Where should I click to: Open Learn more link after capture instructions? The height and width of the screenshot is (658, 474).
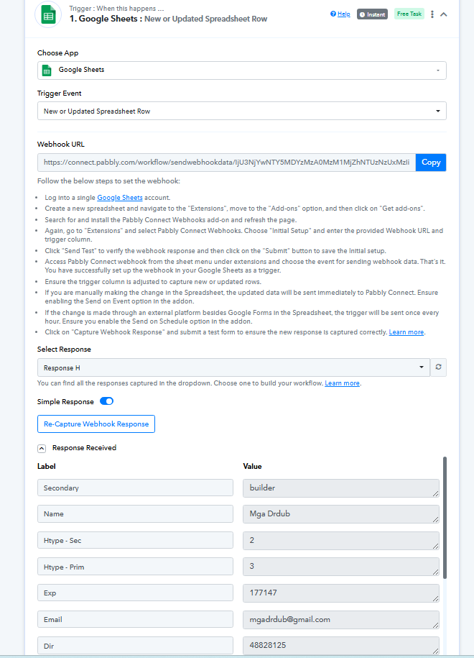[x=406, y=332]
